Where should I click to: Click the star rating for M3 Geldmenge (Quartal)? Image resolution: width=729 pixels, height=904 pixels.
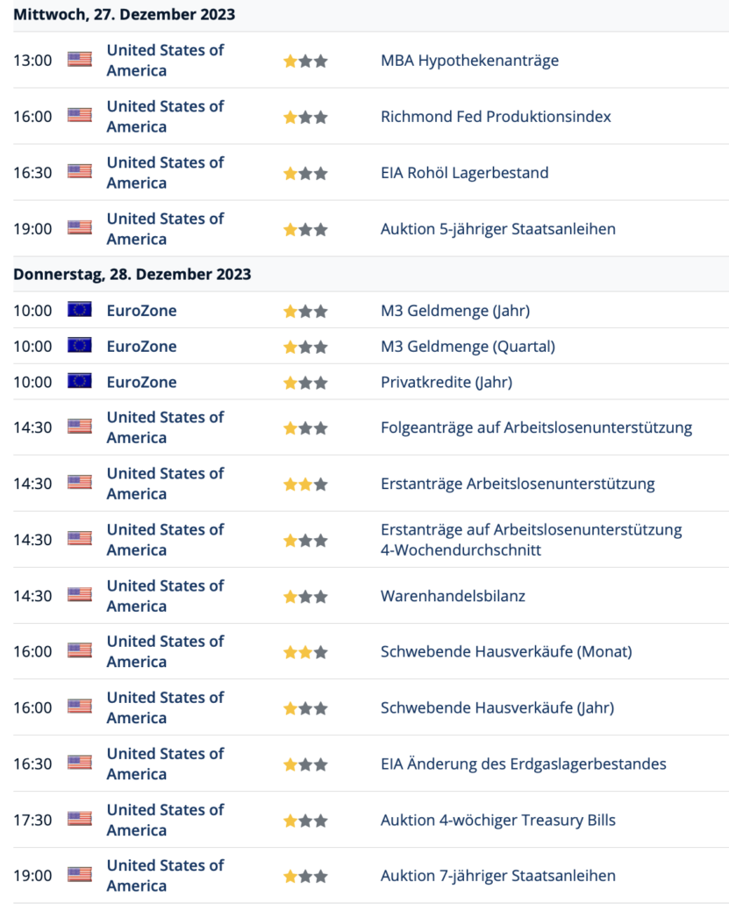pyautogui.click(x=305, y=347)
